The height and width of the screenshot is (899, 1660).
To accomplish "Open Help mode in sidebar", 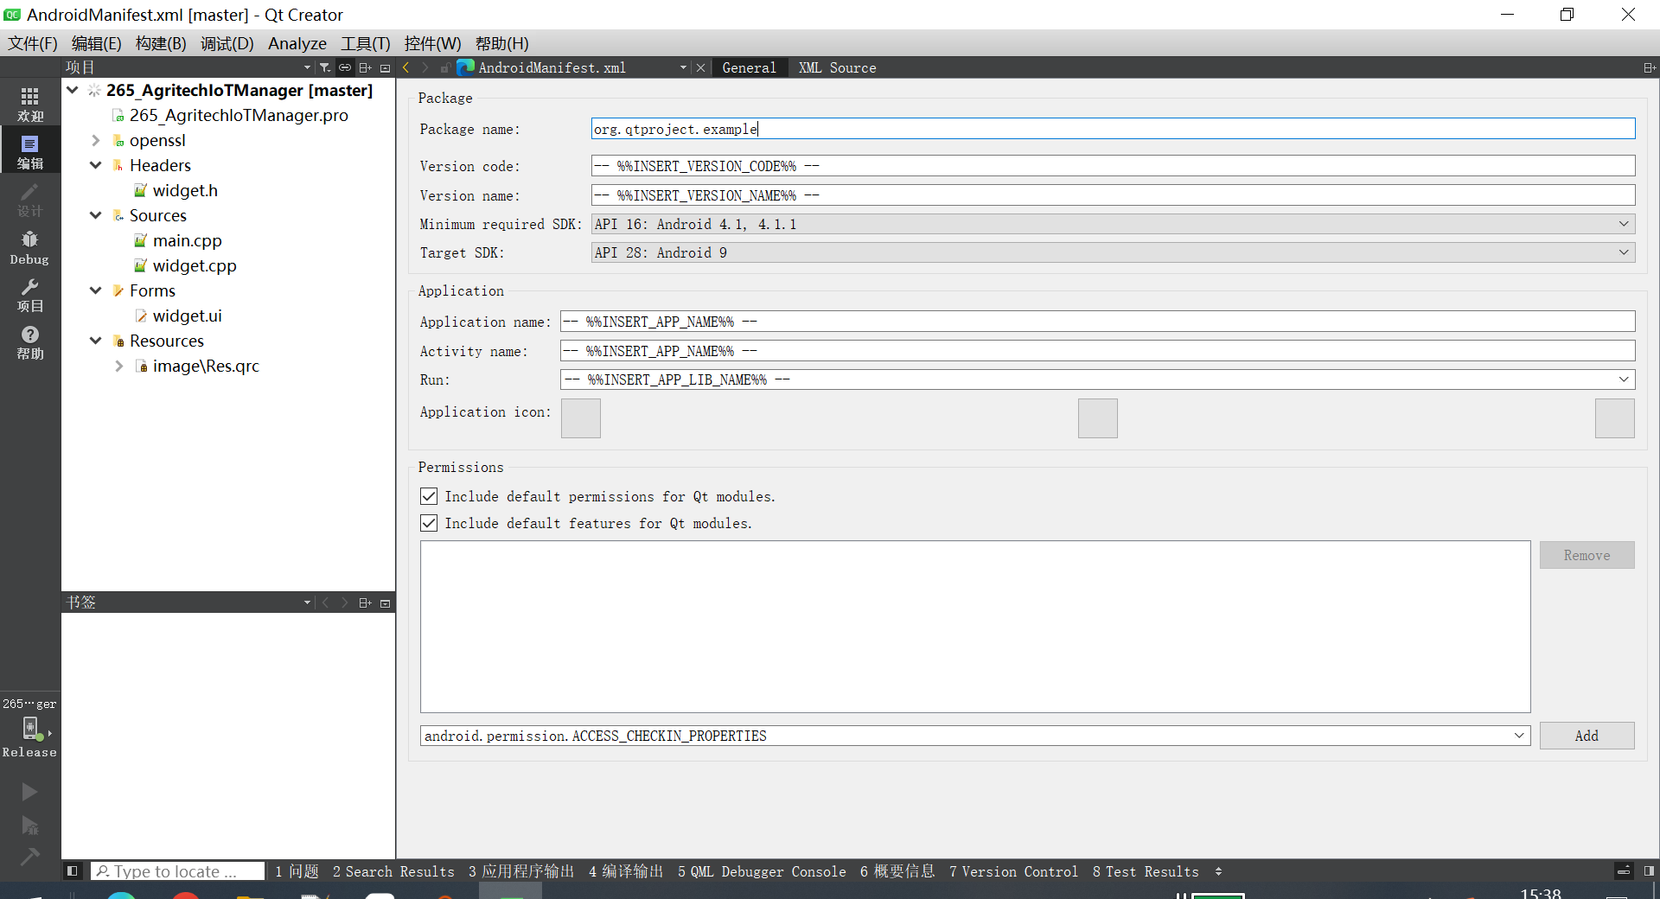I will 30,342.
